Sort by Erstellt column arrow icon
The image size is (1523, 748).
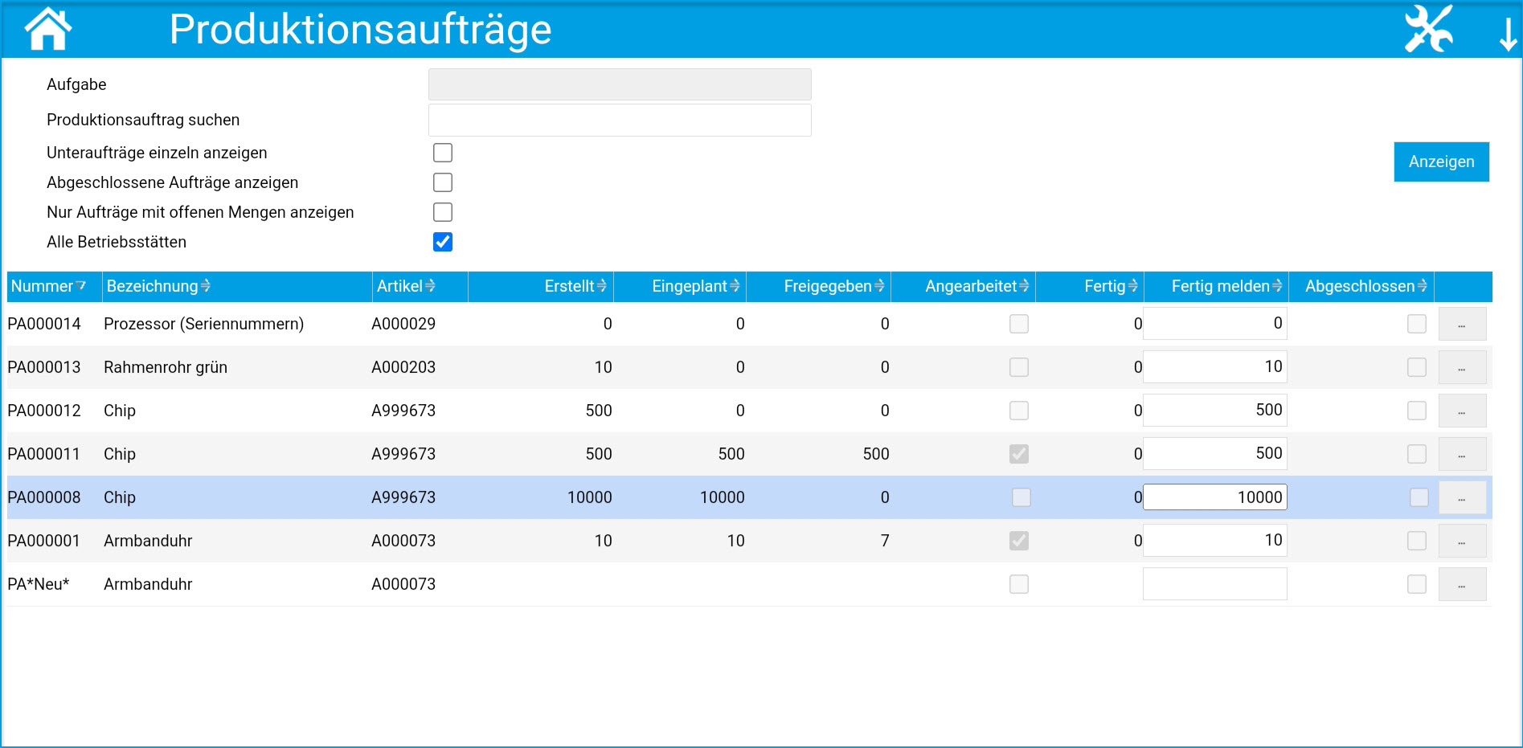click(602, 286)
